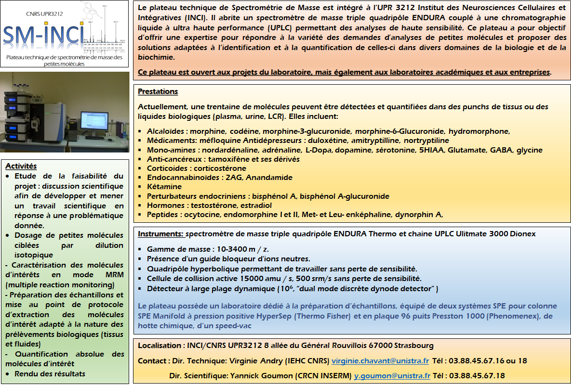Image resolution: width=571 pixels, height=385 pixels.
Task: Select the 'Activités' heading
Action: pyautogui.click(x=21, y=166)
